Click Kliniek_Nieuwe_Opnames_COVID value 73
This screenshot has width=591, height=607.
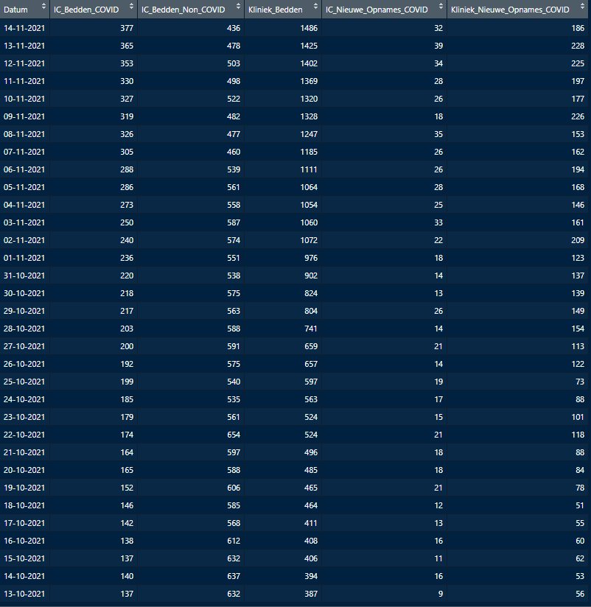[580, 382]
